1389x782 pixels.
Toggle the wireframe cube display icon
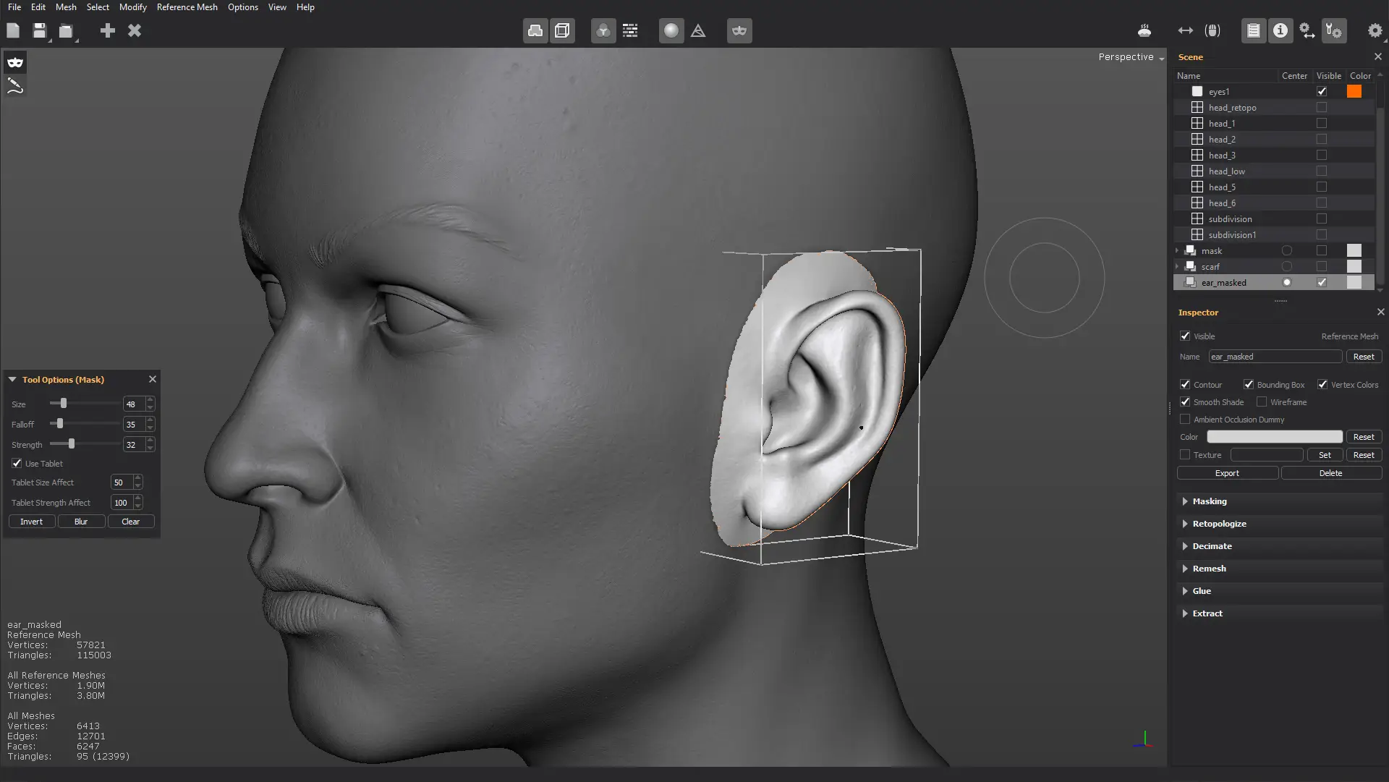pos(562,31)
